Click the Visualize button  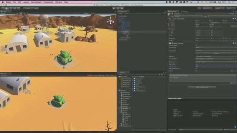216,53
